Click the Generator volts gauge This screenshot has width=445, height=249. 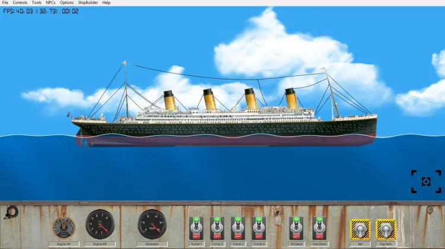point(152,224)
